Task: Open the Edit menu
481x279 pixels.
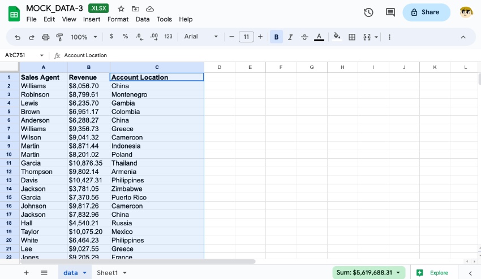Action: click(49, 19)
